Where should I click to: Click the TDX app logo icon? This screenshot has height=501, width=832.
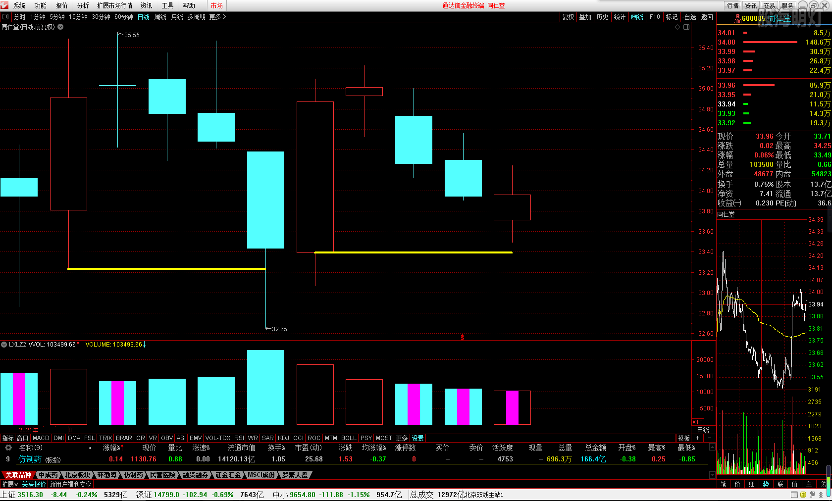(4, 5)
